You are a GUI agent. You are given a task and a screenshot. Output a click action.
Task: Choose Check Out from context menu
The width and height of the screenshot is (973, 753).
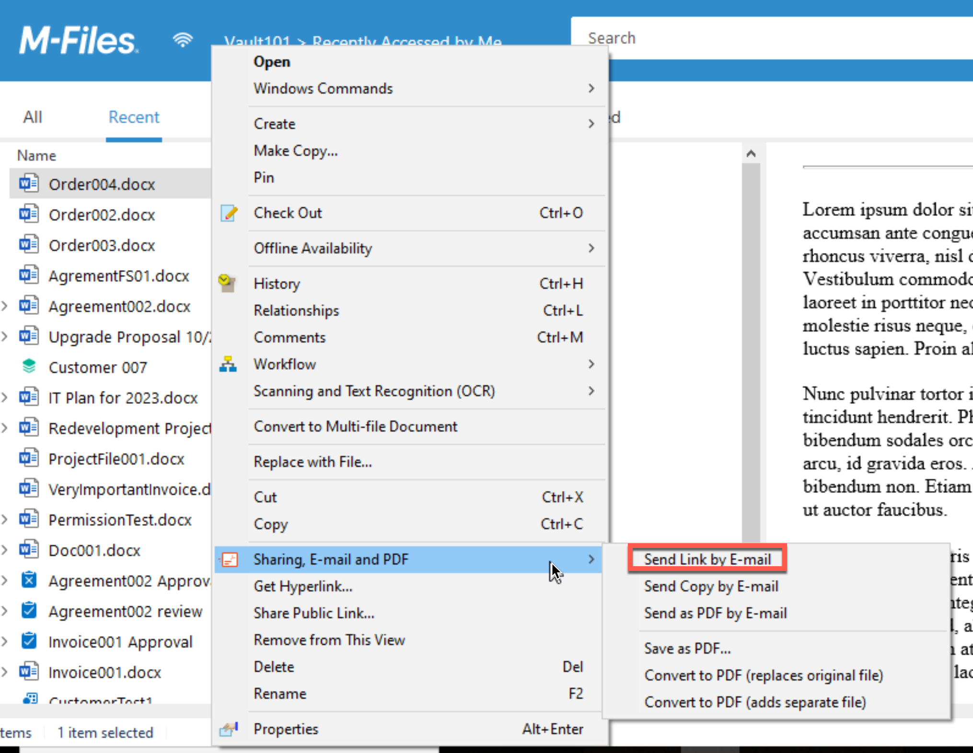coord(410,213)
